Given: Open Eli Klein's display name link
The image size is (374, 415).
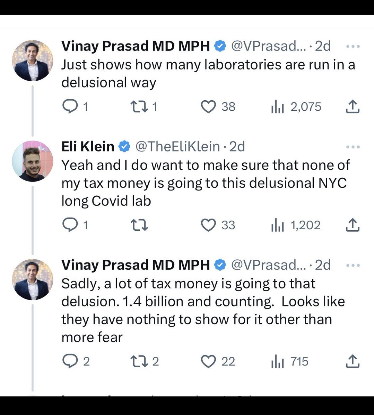Looking at the screenshot, I should pos(88,147).
